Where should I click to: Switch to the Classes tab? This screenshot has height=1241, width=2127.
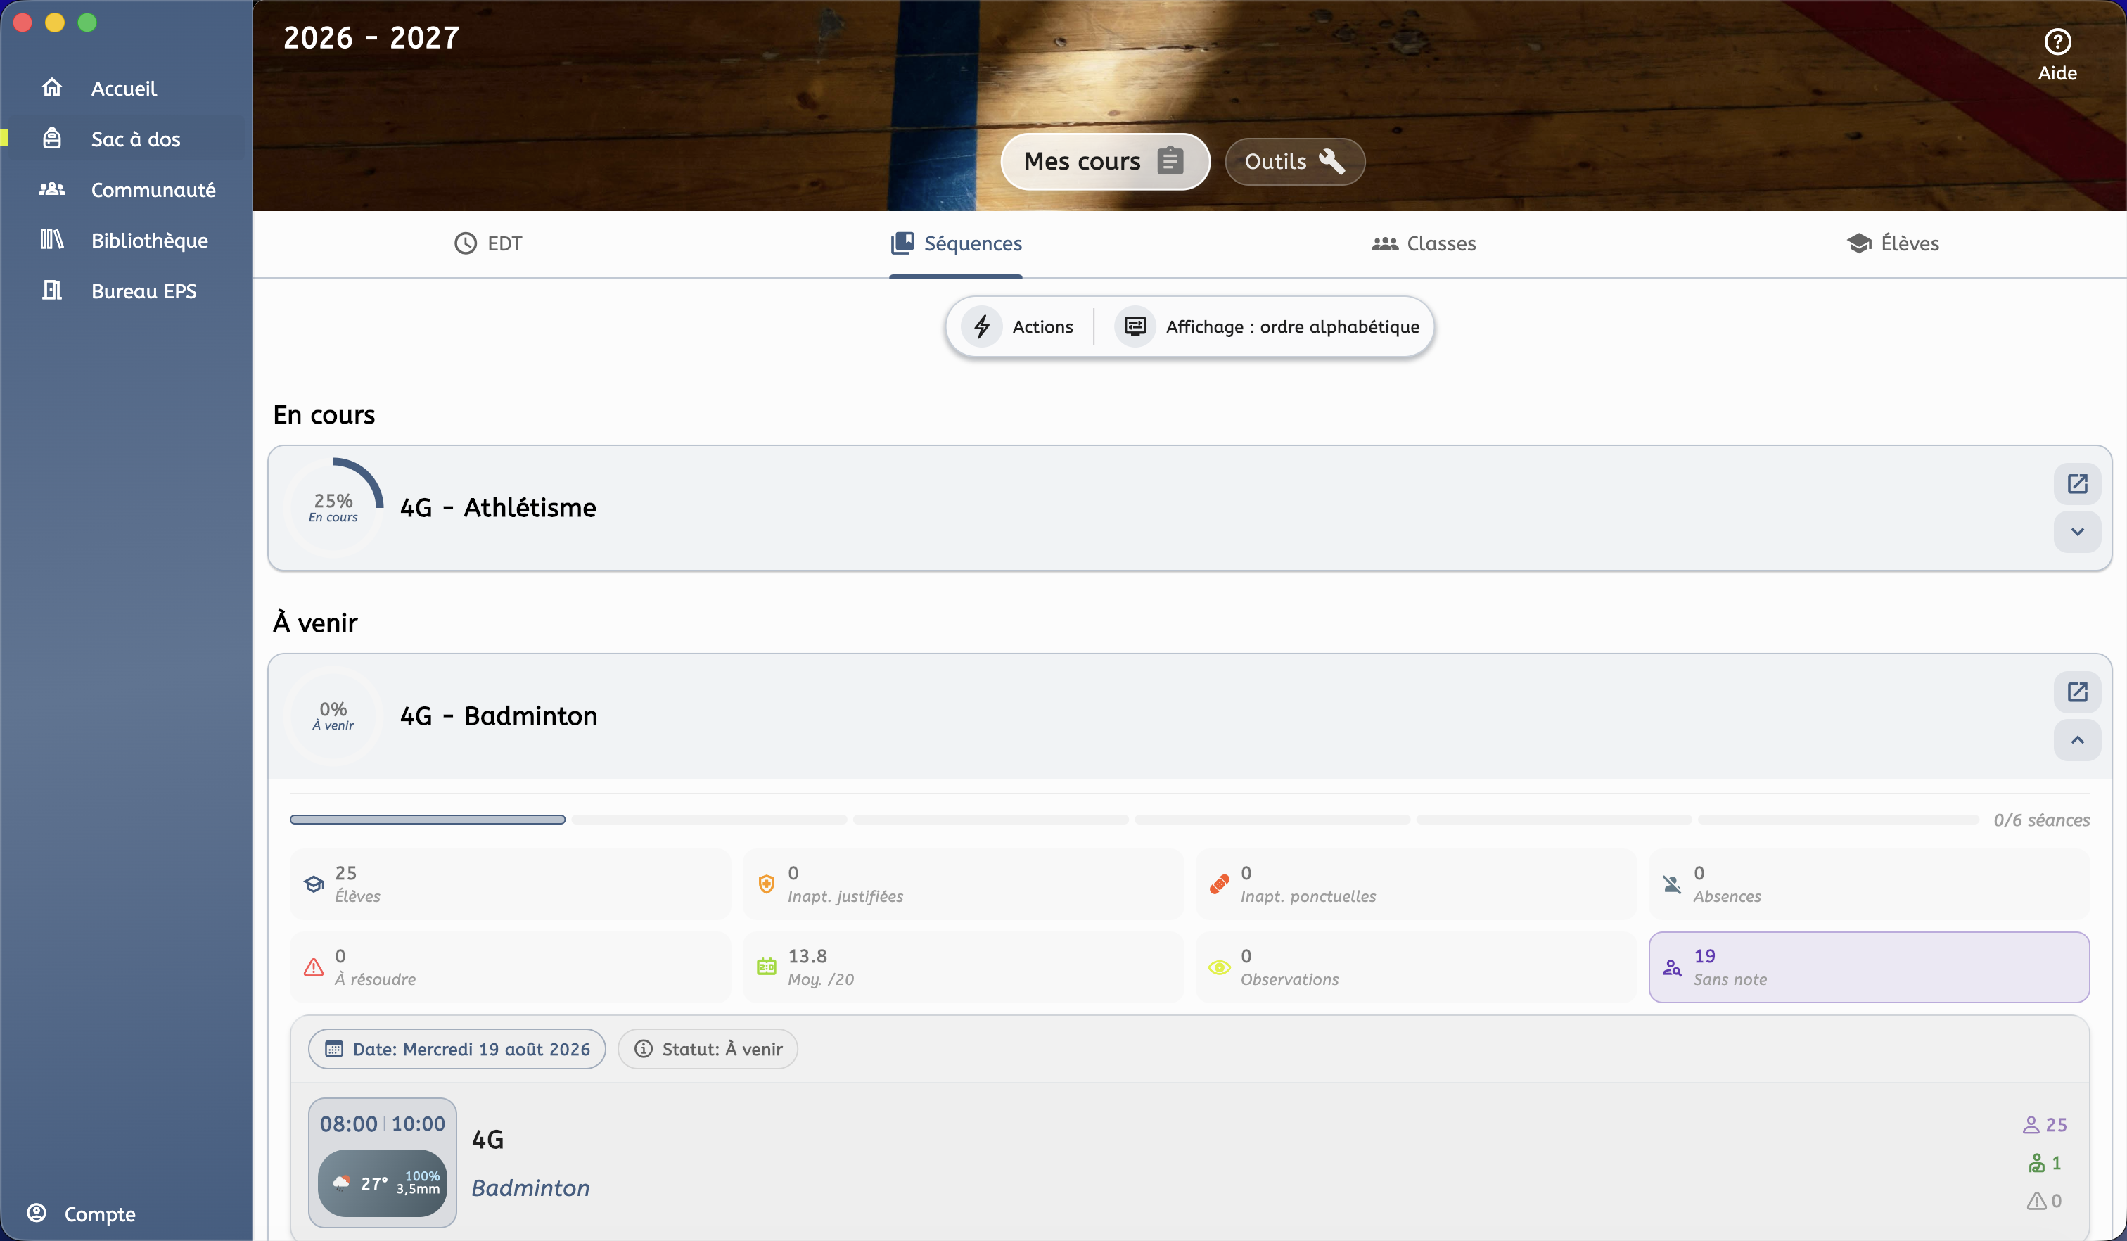1424,244
